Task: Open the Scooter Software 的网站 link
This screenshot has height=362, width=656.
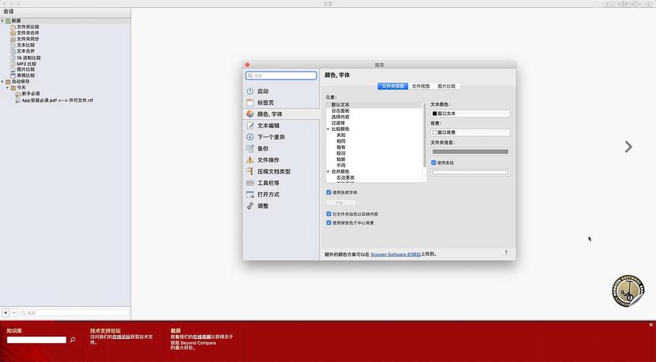Action: pos(395,254)
